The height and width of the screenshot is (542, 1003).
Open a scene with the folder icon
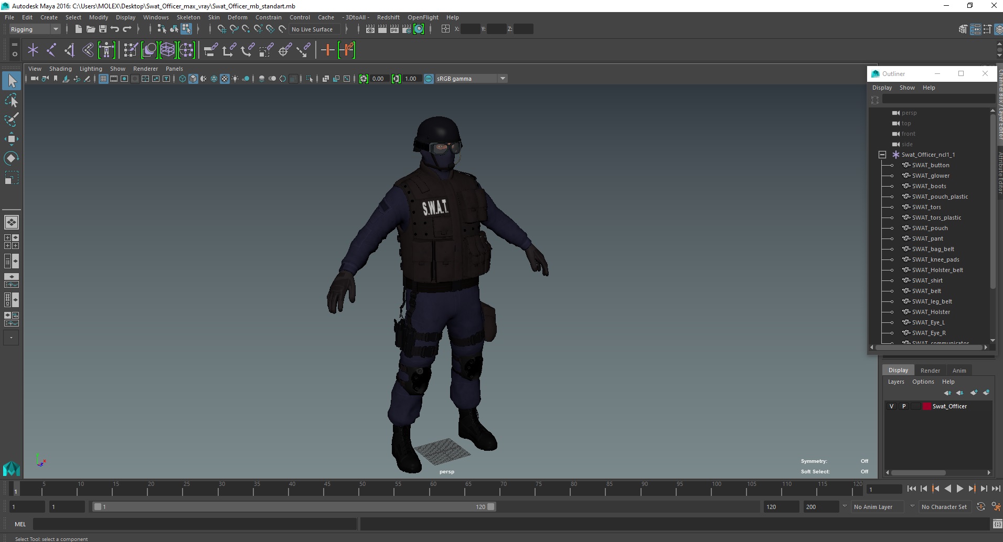[90, 29]
